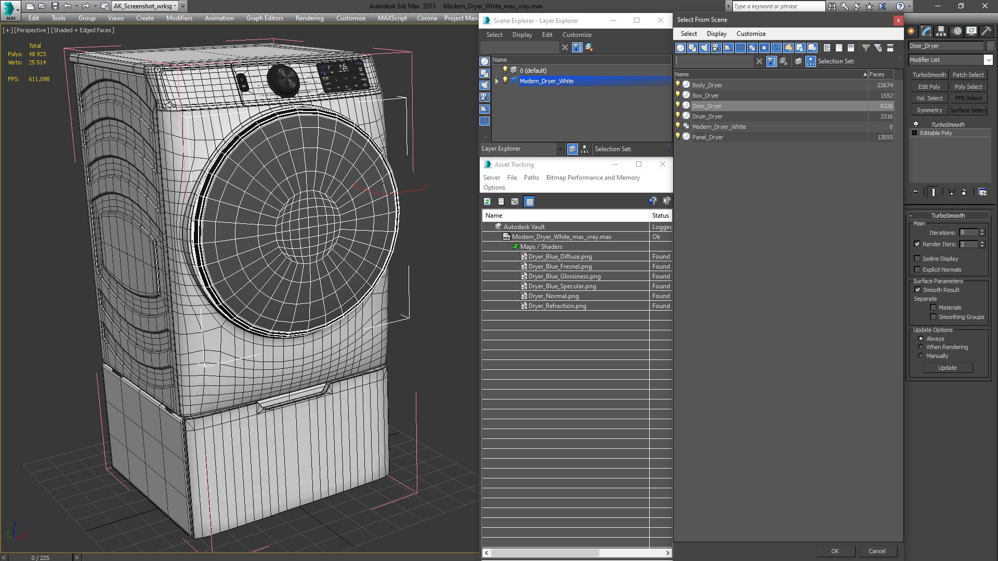Uncheck the Smooth Result checkbox
Screen dimensions: 998x561
[x=917, y=290]
